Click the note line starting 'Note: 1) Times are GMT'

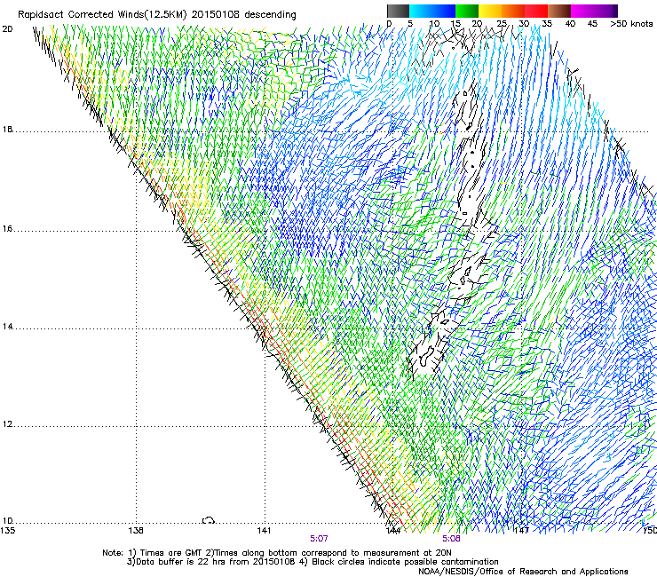pos(277,553)
